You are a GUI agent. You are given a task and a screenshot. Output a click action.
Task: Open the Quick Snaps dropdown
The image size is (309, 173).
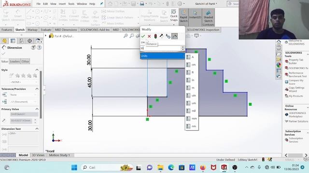[x=174, y=25]
